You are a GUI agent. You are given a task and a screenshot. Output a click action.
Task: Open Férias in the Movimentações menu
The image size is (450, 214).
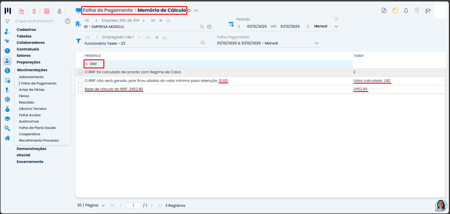tap(24, 96)
